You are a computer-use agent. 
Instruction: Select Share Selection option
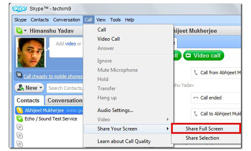[x=206, y=138]
